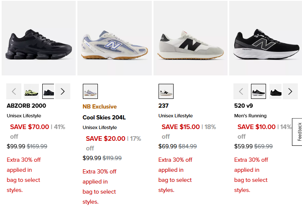Choose the Cool Skies 204L color swatch
The width and height of the screenshot is (302, 207).
90,91
